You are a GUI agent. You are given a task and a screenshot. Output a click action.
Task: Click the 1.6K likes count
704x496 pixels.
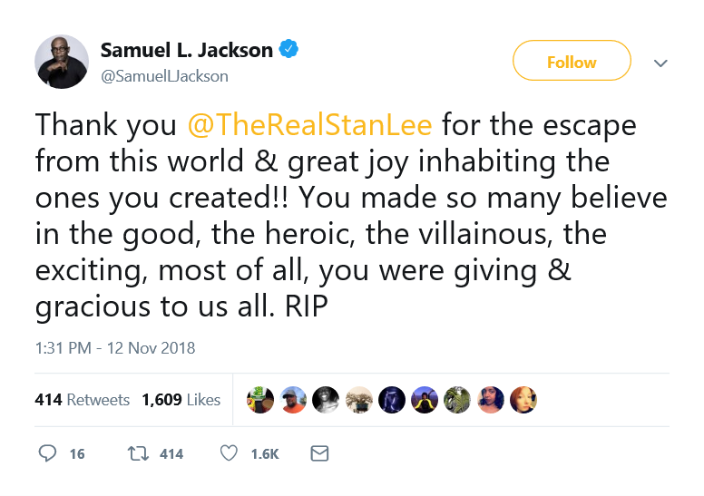pyautogui.click(x=265, y=453)
